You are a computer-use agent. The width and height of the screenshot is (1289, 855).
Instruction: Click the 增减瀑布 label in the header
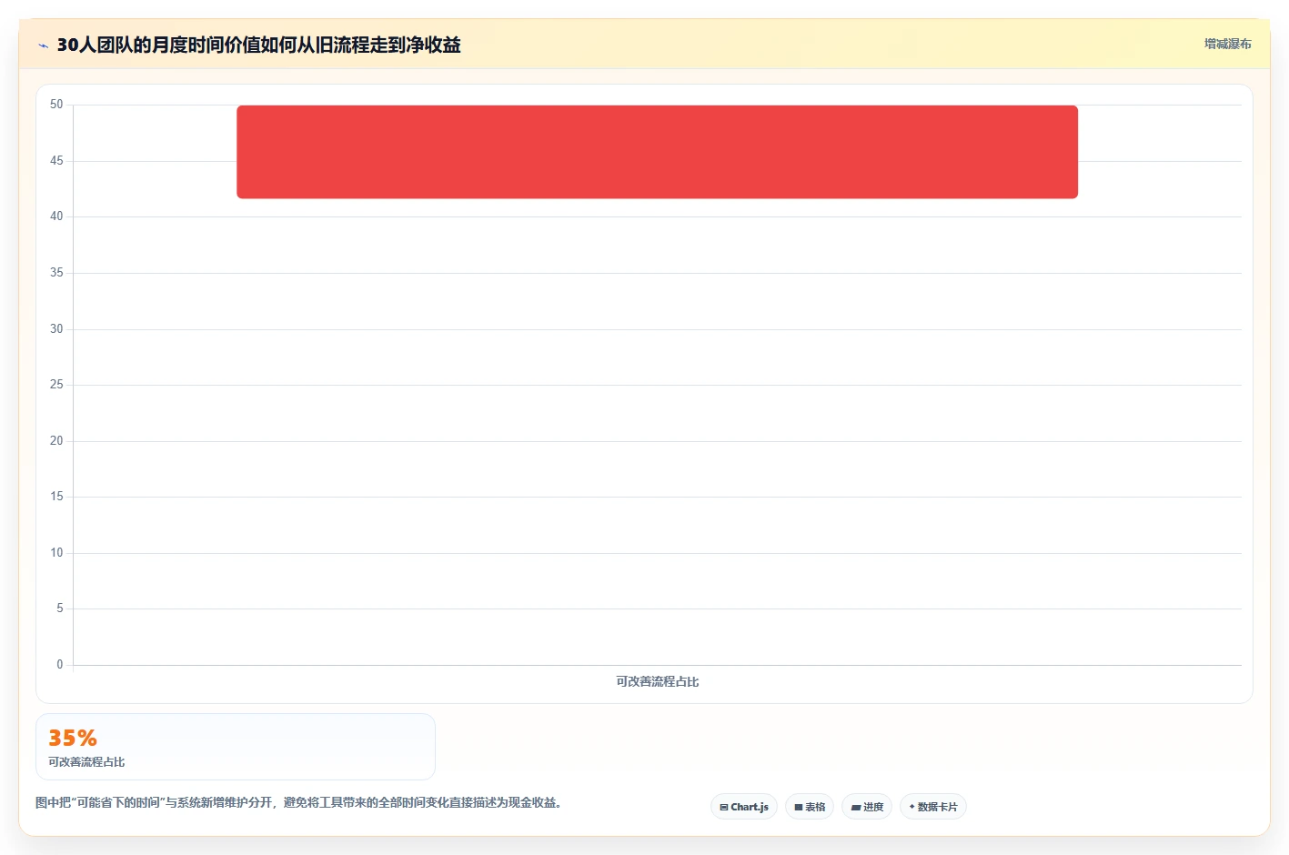1227,44
